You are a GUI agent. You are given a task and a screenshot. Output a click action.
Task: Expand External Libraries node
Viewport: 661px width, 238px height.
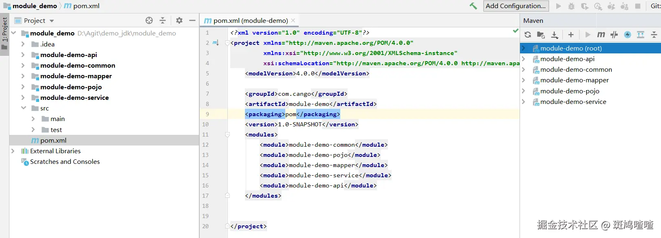(13, 151)
